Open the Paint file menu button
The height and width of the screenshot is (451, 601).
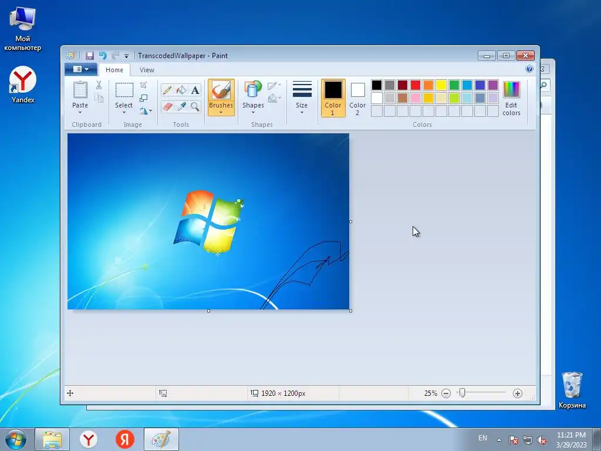tap(81, 69)
